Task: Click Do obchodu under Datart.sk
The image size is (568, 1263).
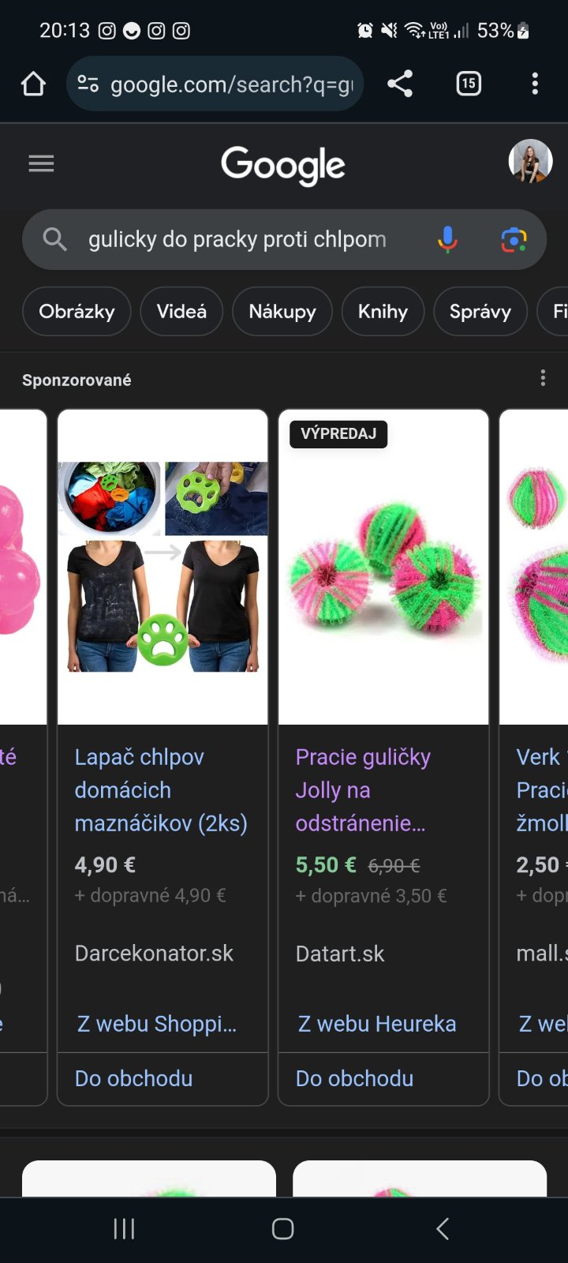Action: pos(354,1078)
